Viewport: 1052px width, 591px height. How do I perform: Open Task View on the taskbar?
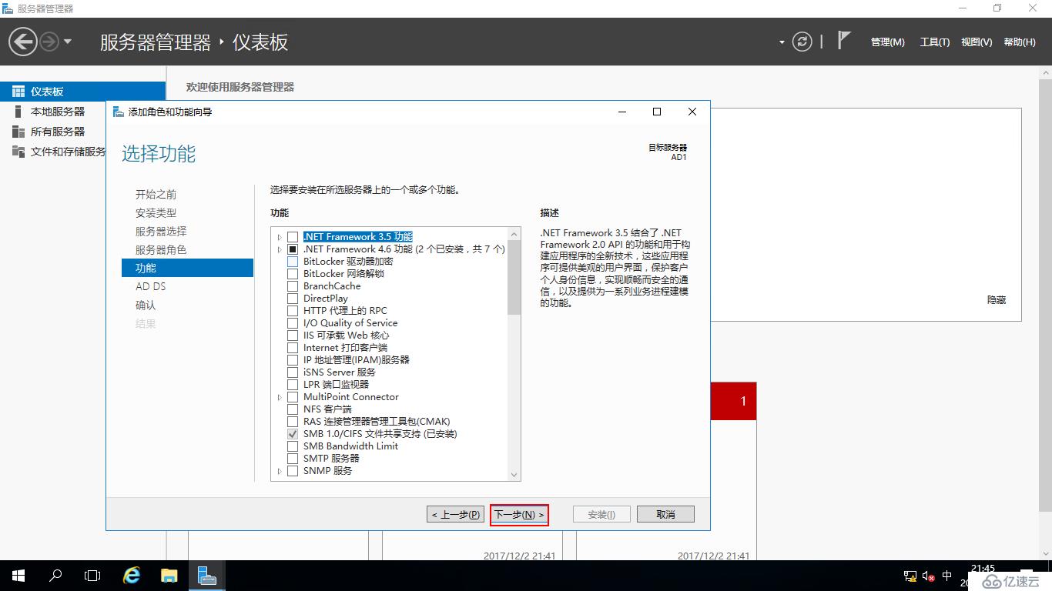[x=92, y=576]
